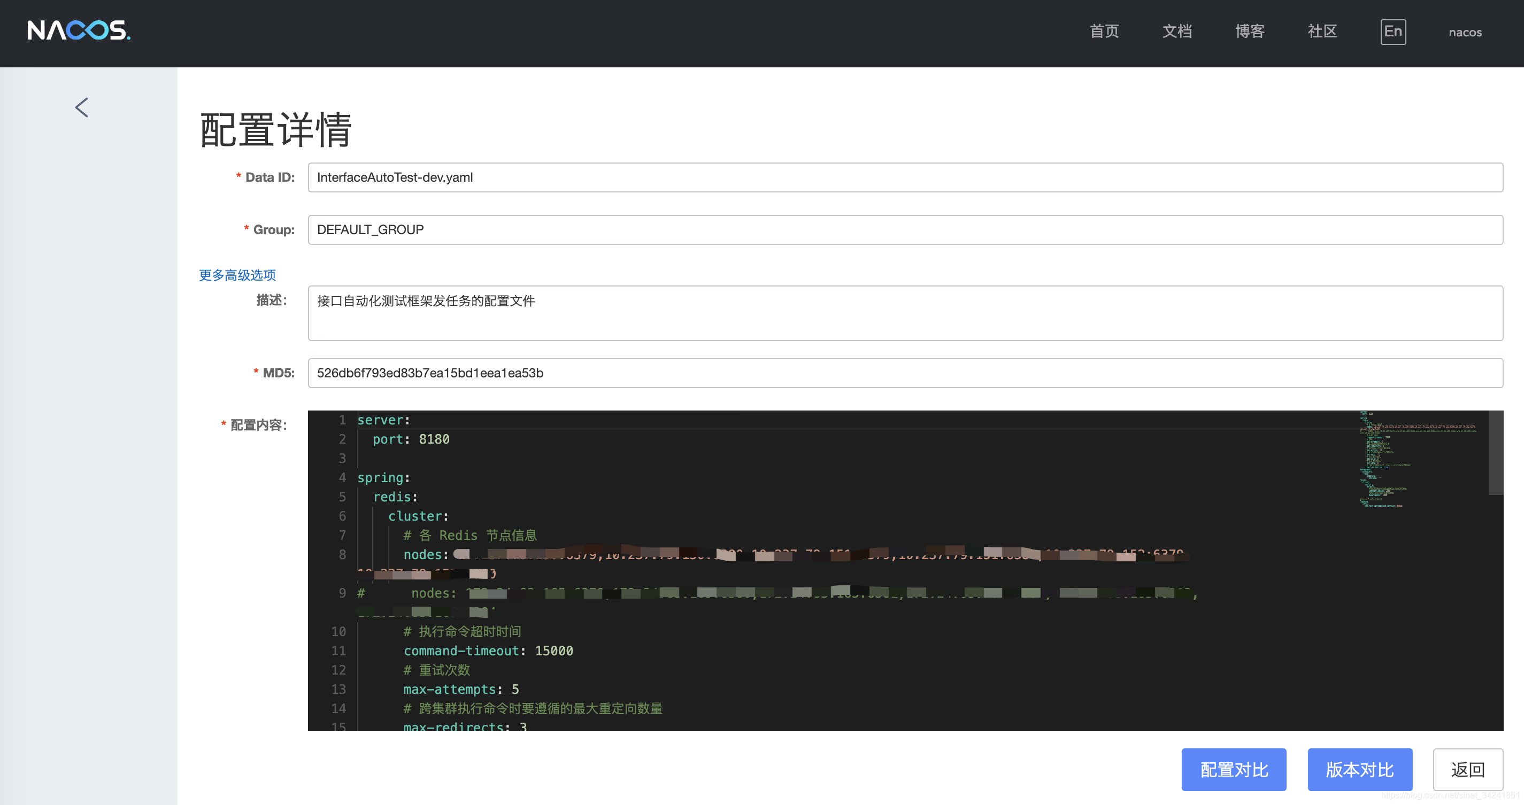Click the 返回 button
Viewport: 1524px width, 805px height.
(x=1468, y=769)
